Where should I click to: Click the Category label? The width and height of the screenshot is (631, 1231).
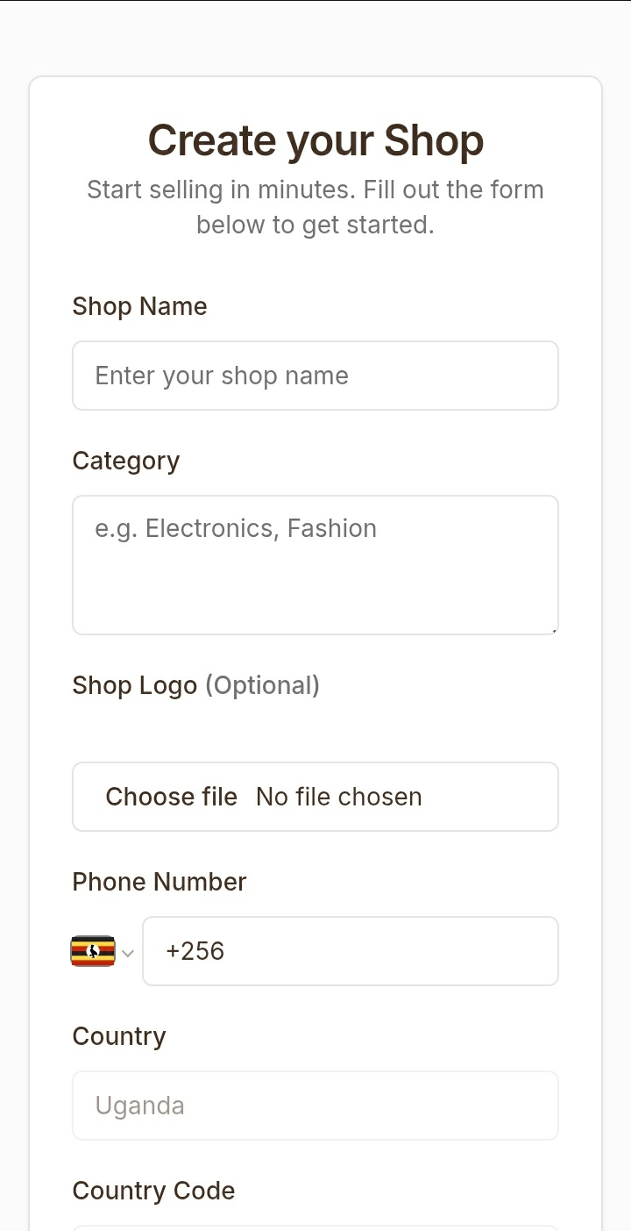125,461
